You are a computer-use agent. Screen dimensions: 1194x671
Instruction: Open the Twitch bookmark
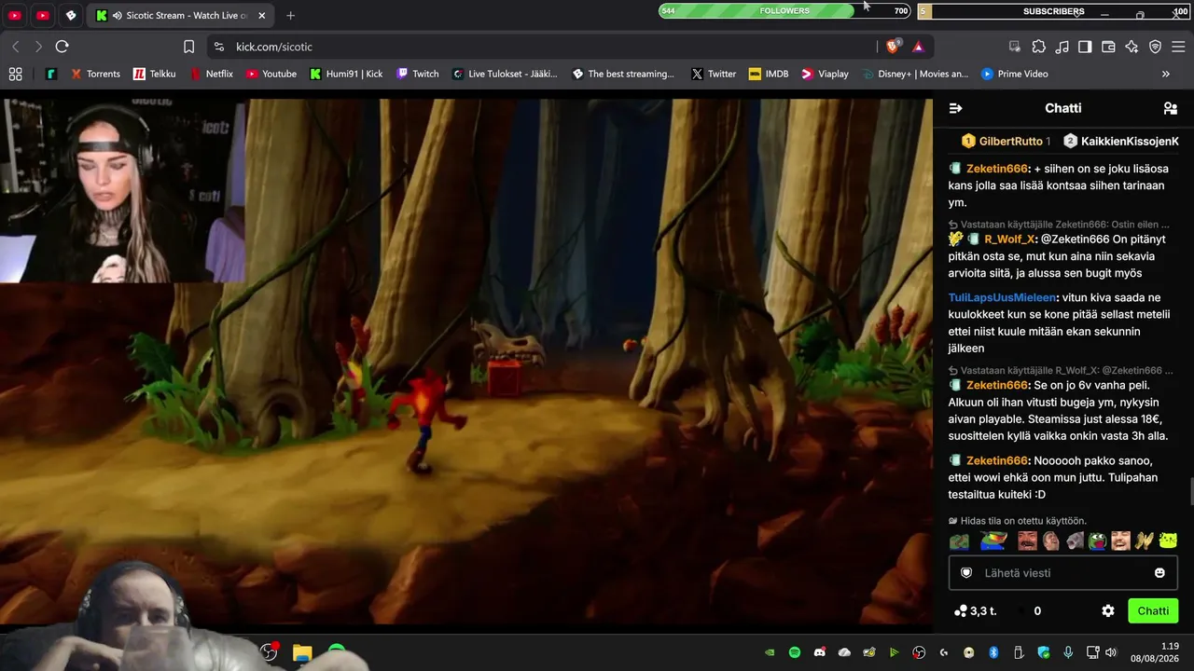417,74
